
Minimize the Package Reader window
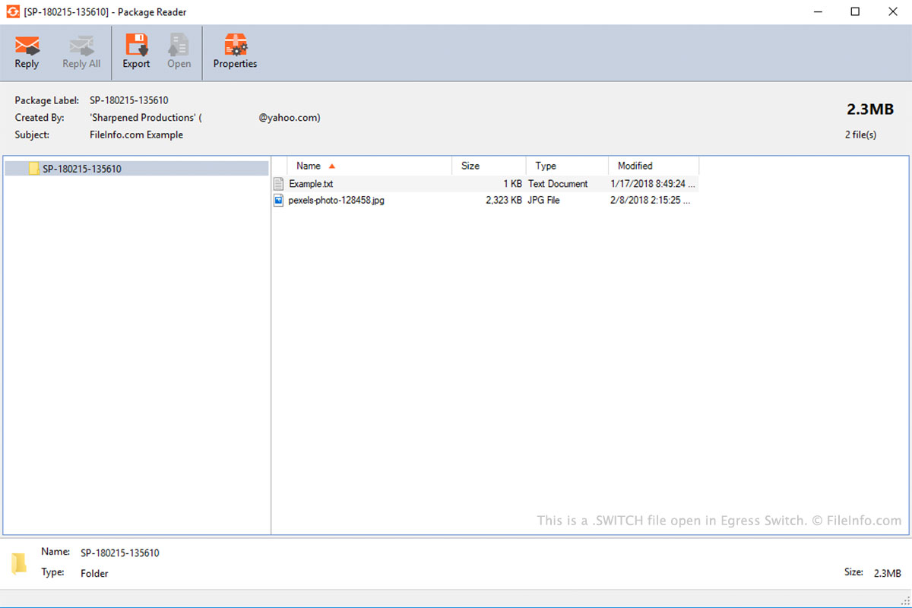(x=818, y=12)
